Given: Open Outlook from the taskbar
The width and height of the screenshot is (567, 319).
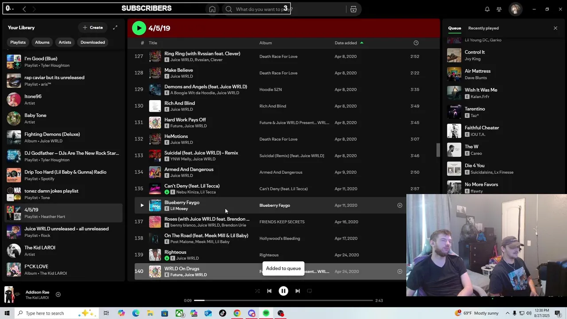Looking at the screenshot, I should pos(208,313).
